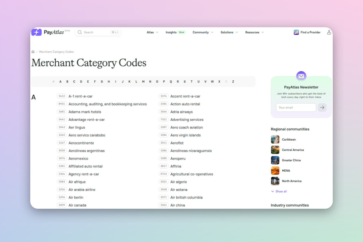This screenshot has width=363, height=242.
Task: Click the 3412 code badge
Action: [62, 96]
